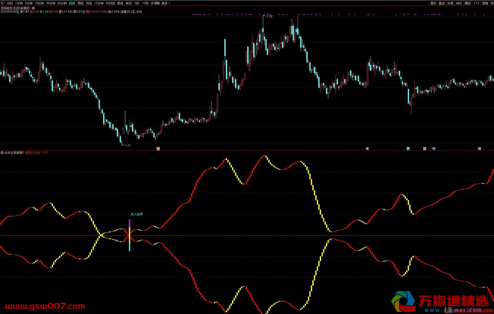Select the 5秒 period
Image resolution: width=494 pixels, height=314 pixels.
tap(137, 3)
